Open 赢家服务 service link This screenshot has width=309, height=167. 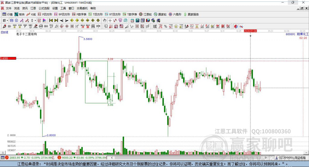click(191, 14)
